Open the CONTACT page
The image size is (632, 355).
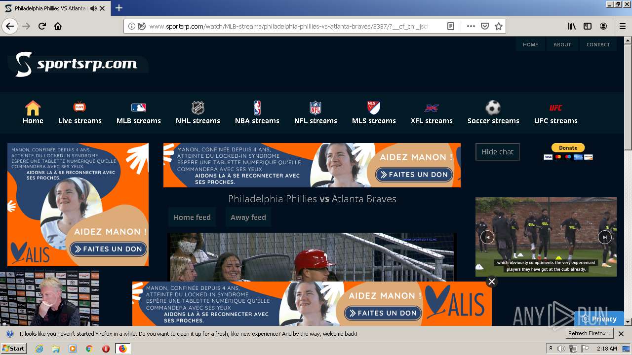coord(598,44)
